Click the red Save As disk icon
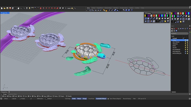 [10, 8]
